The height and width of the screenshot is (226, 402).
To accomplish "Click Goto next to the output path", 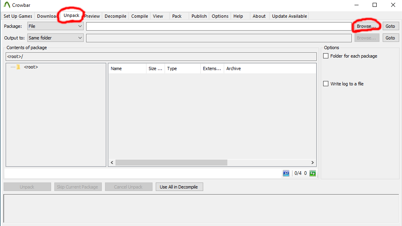I will click(390, 38).
